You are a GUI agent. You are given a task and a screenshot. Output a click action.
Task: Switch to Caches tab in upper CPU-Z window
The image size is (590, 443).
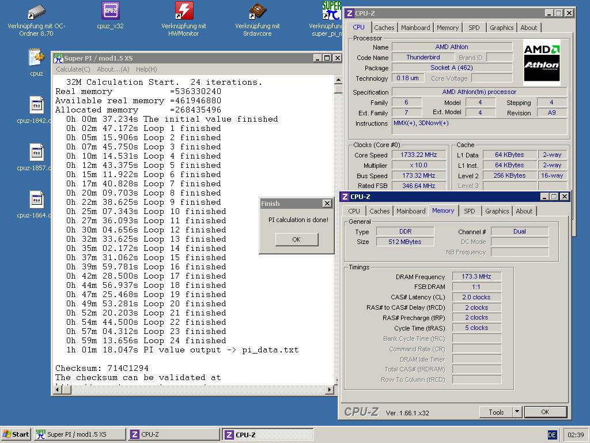(384, 28)
